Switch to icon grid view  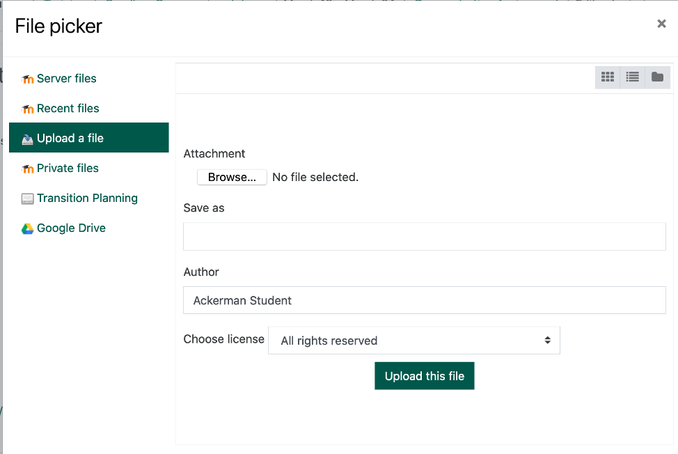[x=607, y=77]
